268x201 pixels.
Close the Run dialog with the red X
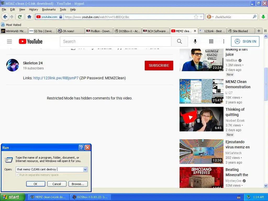point(87,148)
